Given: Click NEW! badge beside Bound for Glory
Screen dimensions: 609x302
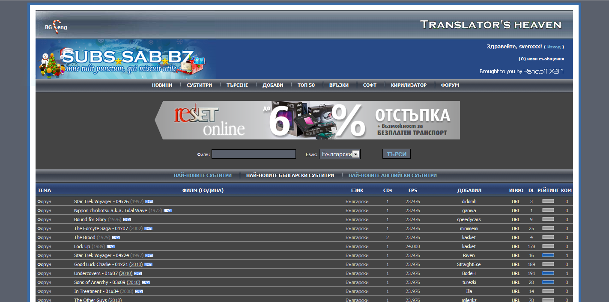Looking at the screenshot, I should tap(127, 219).
